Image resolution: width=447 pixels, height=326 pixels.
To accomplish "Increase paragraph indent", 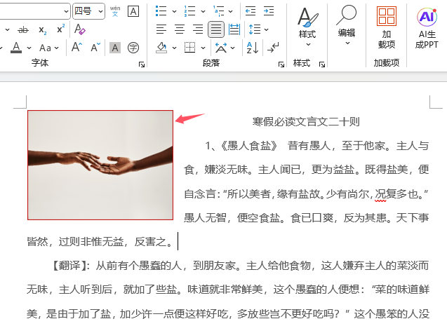I will (269, 11).
